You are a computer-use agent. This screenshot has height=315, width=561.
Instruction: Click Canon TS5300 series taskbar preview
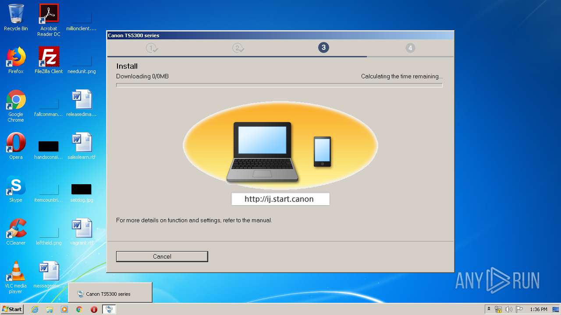point(110,293)
